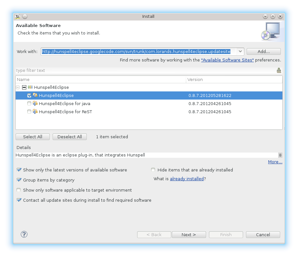The height and width of the screenshot is (257, 298).
Task: Open the already installed link
Action: 187,179
